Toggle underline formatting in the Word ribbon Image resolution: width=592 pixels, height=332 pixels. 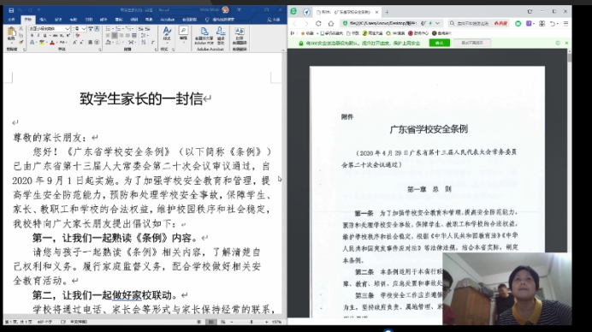pyautogui.click(x=44, y=35)
